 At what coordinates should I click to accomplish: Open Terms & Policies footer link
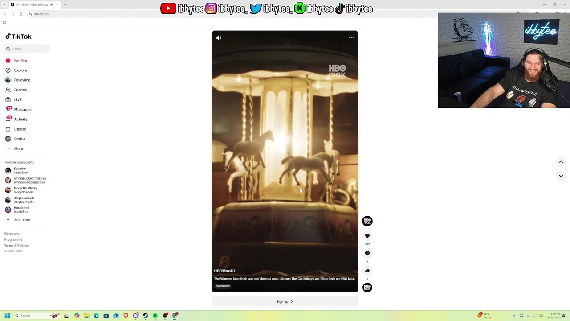click(17, 246)
